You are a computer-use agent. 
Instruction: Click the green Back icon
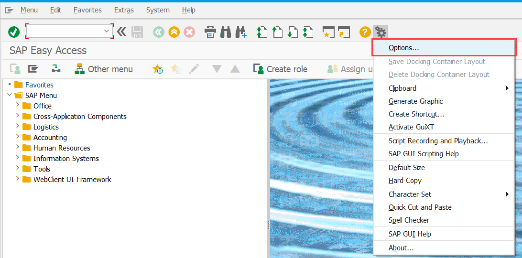point(159,32)
